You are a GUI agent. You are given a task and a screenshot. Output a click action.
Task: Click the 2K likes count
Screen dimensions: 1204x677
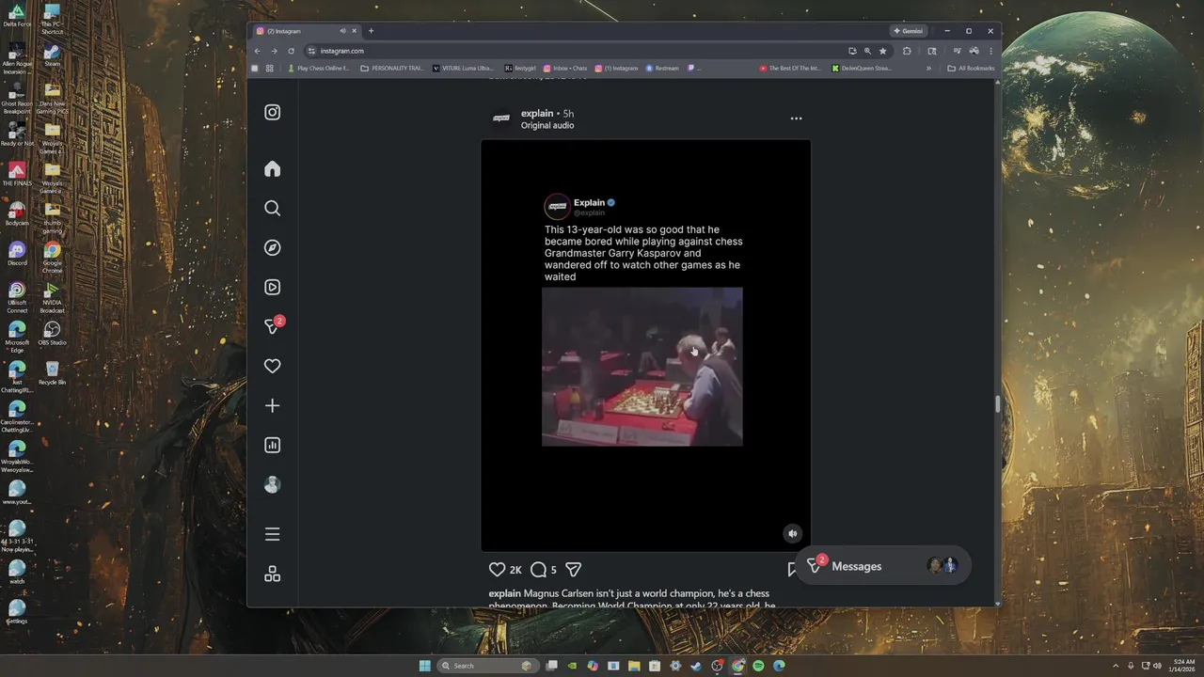(x=515, y=570)
